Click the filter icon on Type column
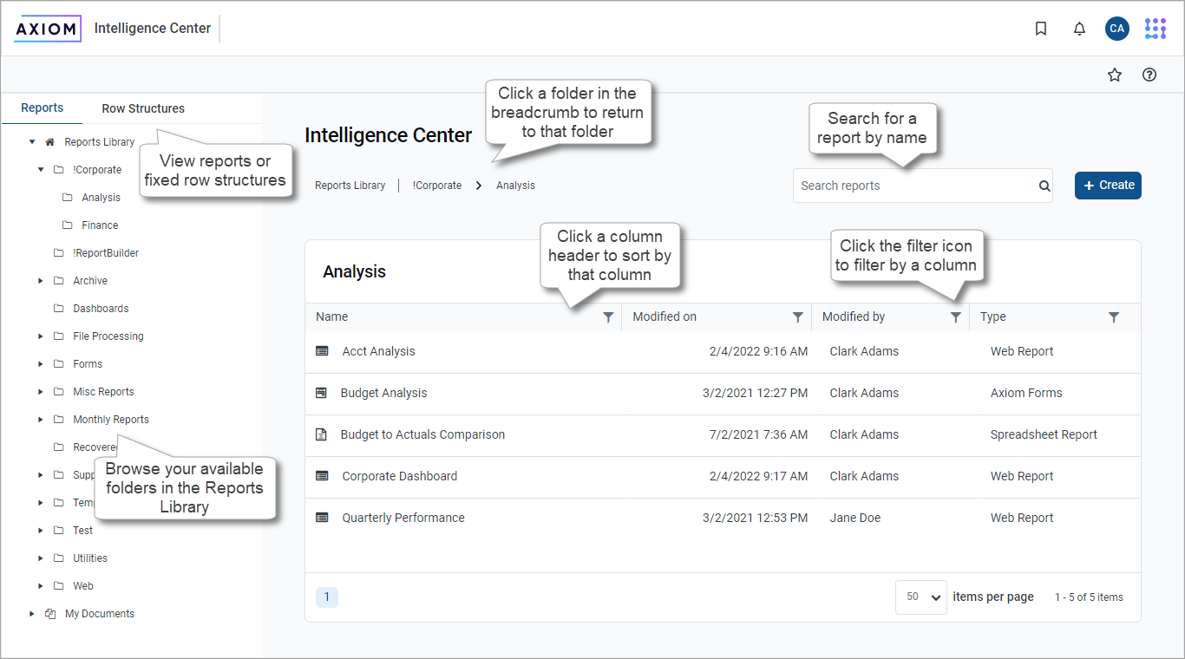 click(1114, 317)
